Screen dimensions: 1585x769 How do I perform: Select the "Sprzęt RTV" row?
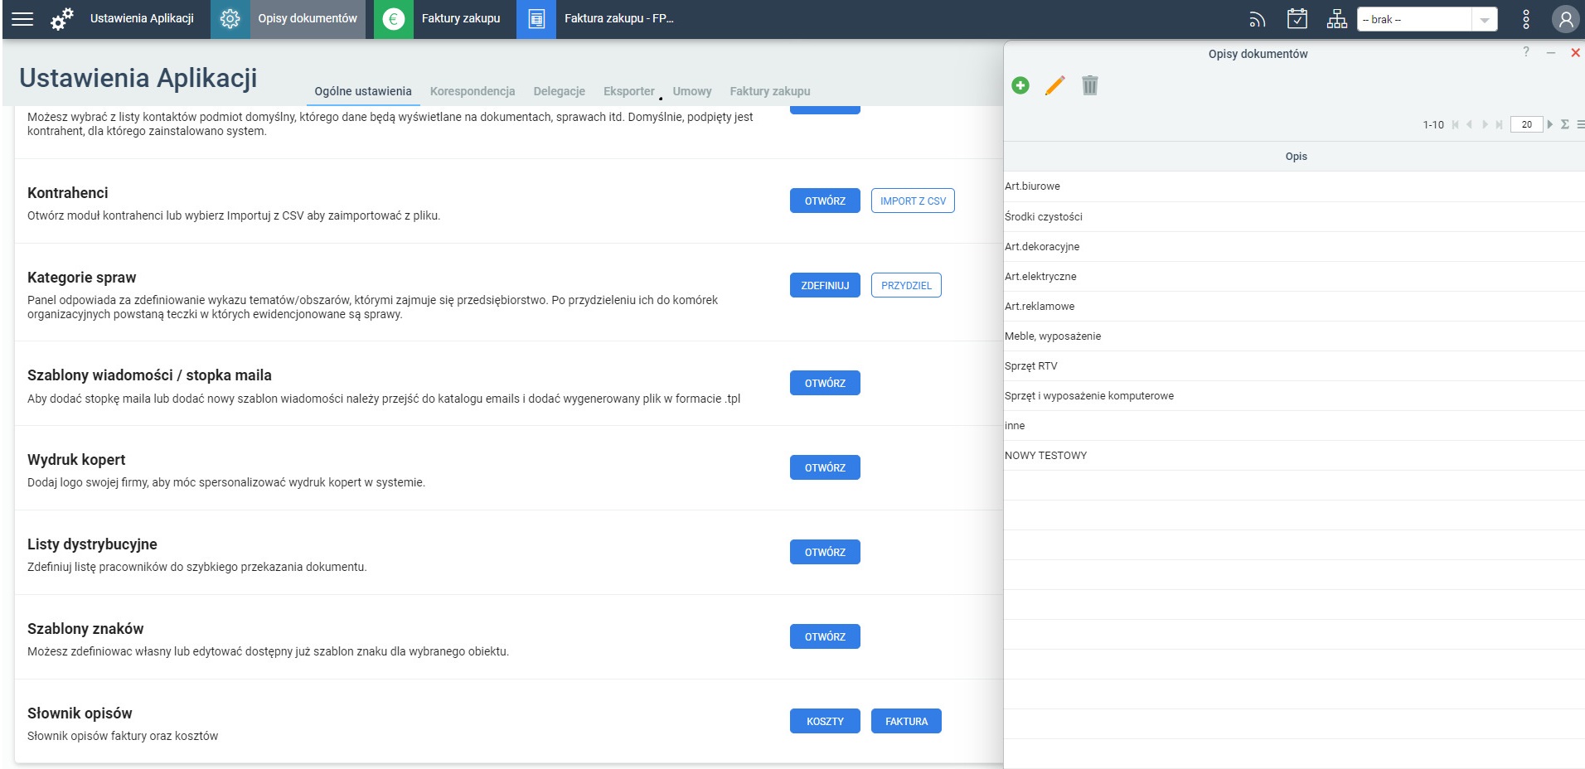[x=1294, y=365]
